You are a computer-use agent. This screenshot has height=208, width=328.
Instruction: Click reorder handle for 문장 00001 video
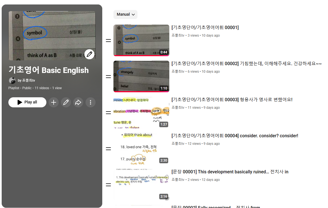click(108, 185)
